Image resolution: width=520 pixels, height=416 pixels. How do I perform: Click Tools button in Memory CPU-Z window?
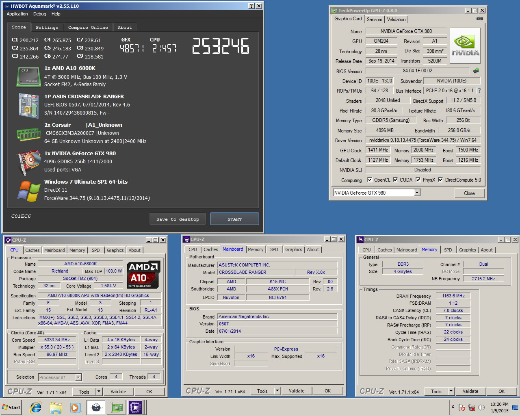[436, 391]
